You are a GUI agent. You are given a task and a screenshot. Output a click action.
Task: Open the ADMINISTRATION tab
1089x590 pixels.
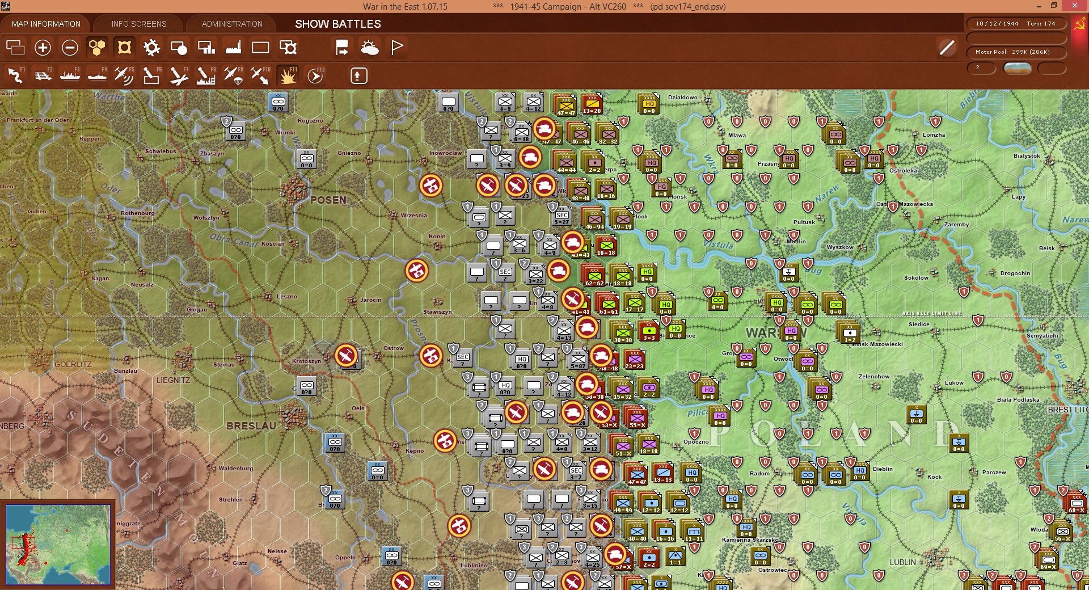click(x=232, y=24)
